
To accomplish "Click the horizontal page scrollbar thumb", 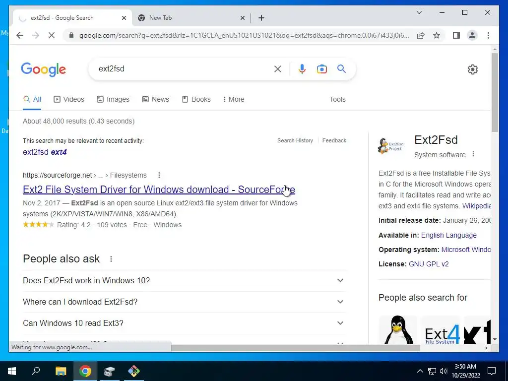I will tap(296, 348).
